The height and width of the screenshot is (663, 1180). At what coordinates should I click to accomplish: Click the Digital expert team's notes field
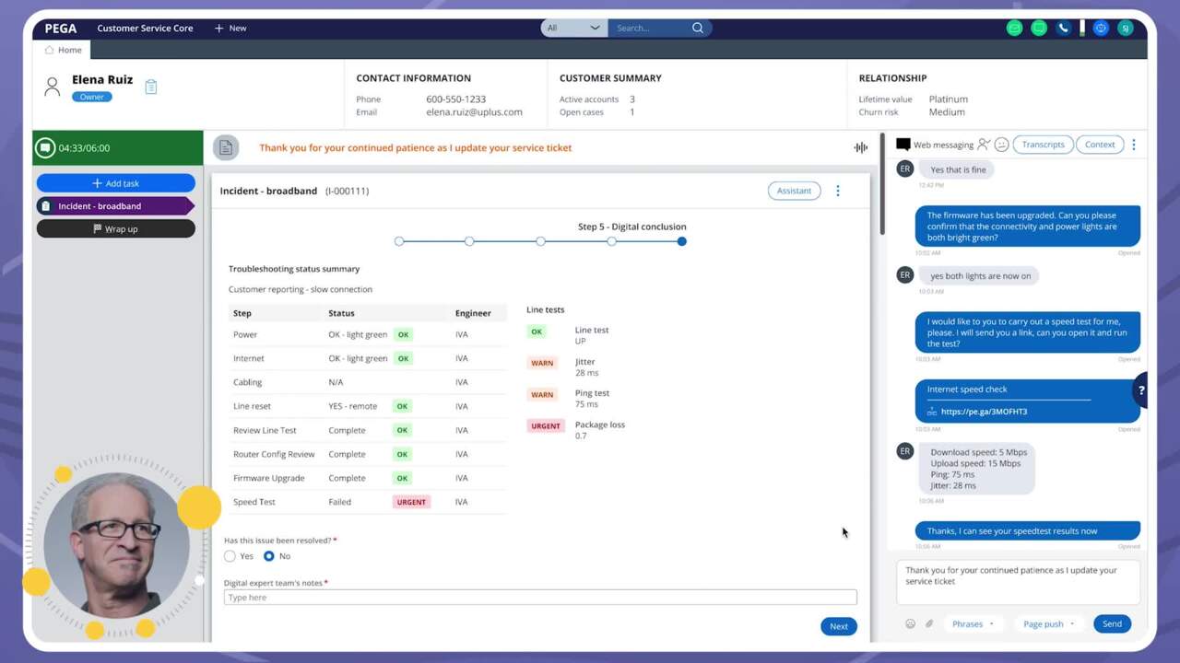pyautogui.click(x=539, y=598)
